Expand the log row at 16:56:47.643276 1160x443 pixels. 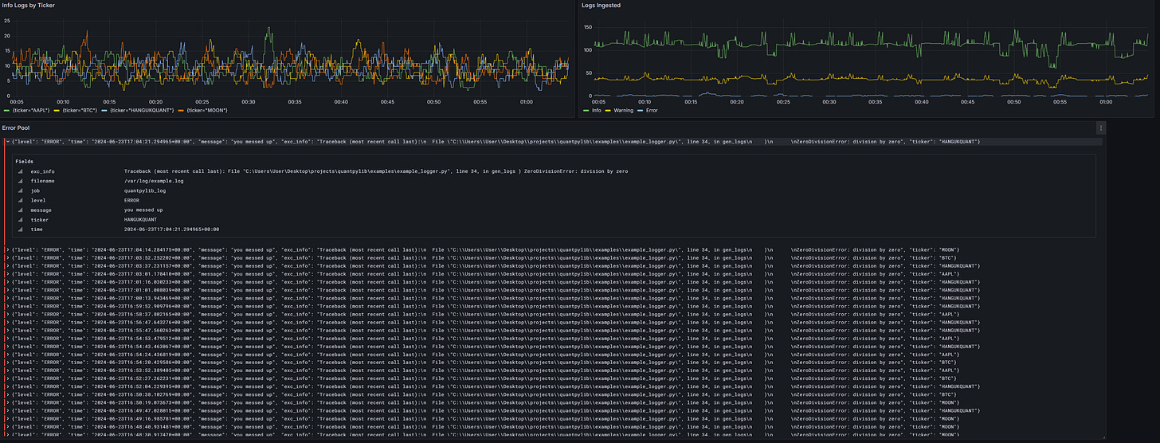point(7,323)
